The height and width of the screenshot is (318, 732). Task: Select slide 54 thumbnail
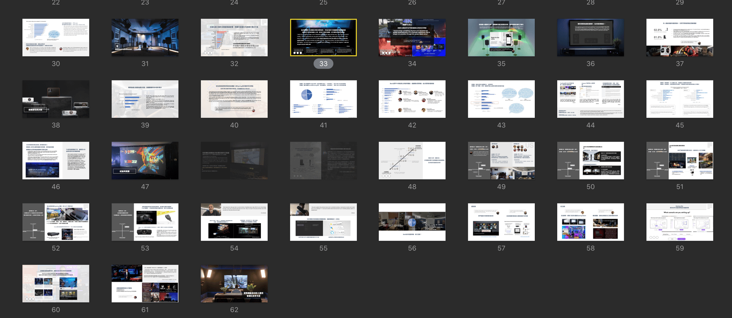(234, 222)
